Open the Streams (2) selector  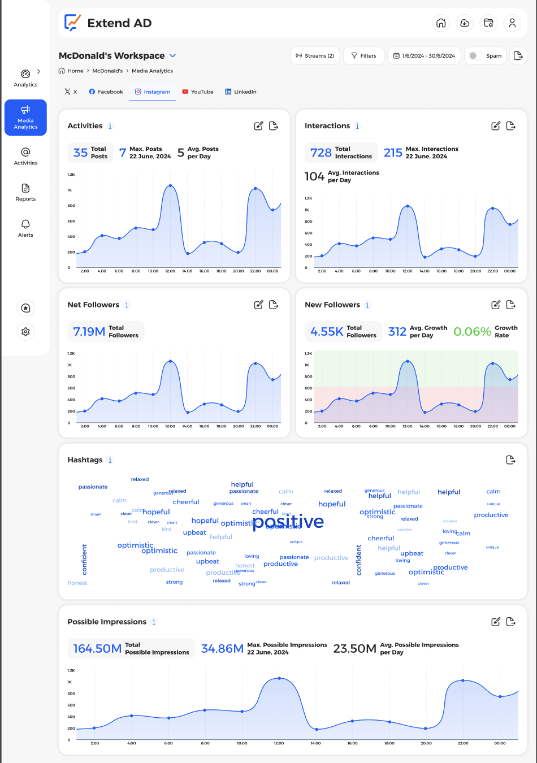(x=314, y=55)
